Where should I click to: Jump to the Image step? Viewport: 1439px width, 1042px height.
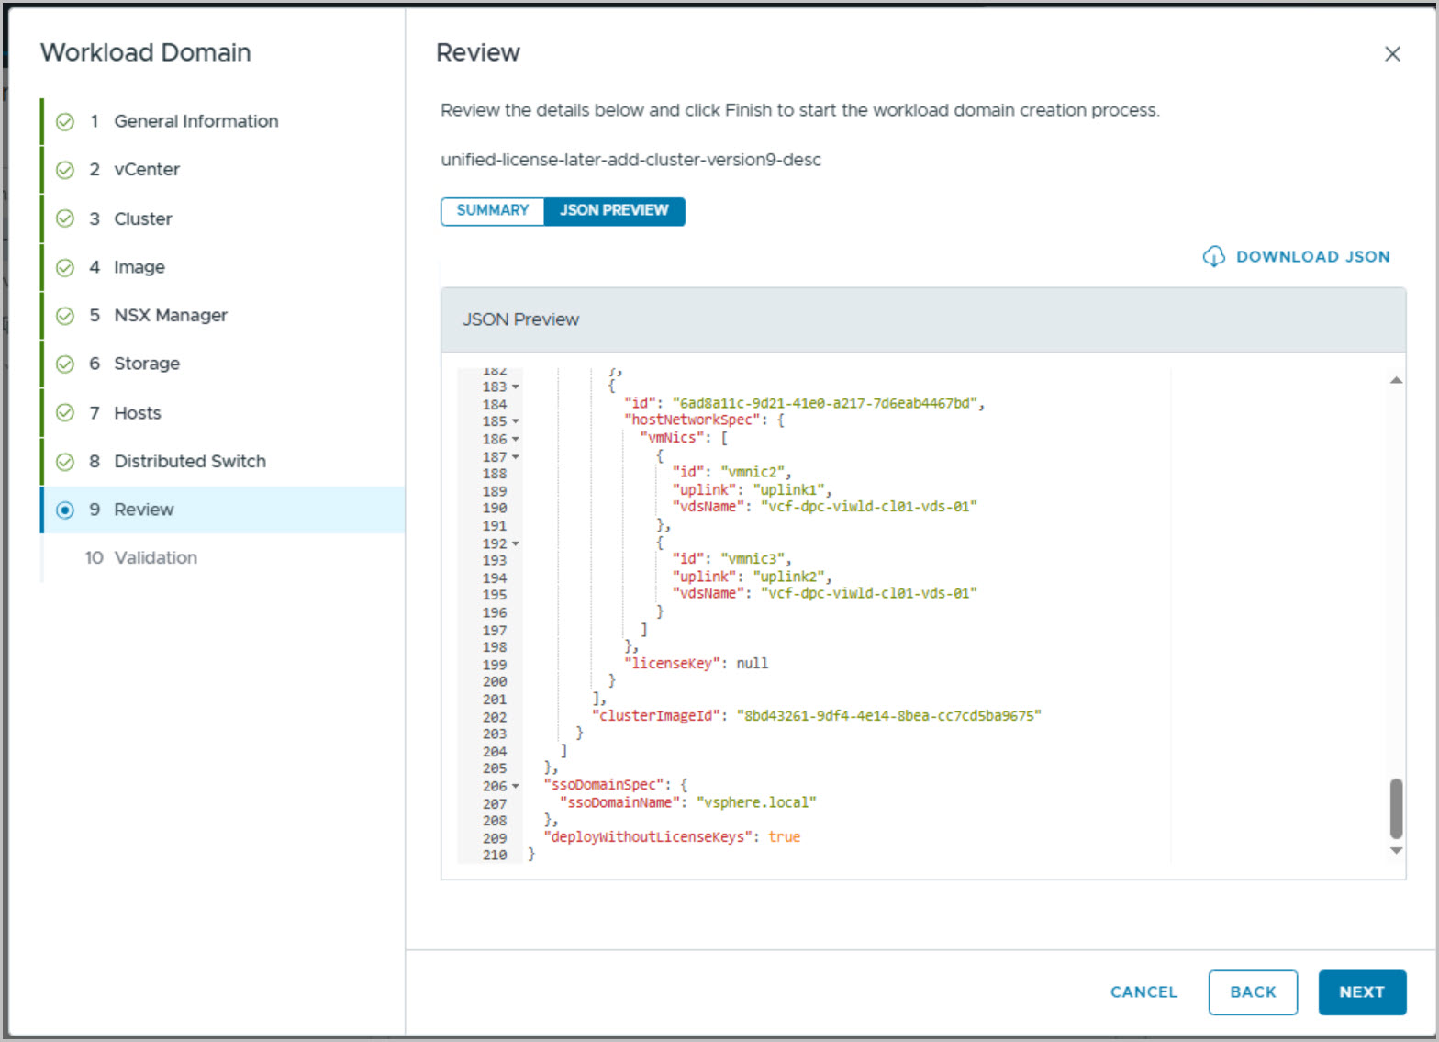139,267
